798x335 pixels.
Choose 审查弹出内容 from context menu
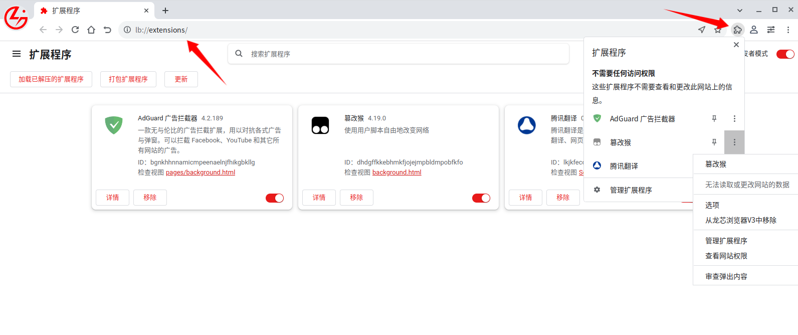(x=745, y=276)
